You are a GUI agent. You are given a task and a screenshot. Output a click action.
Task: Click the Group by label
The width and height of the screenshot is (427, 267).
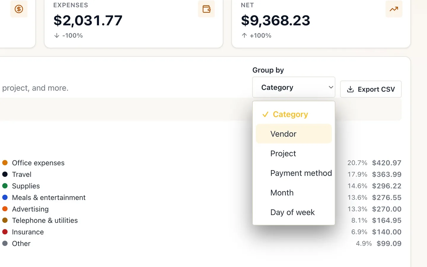[x=268, y=70]
